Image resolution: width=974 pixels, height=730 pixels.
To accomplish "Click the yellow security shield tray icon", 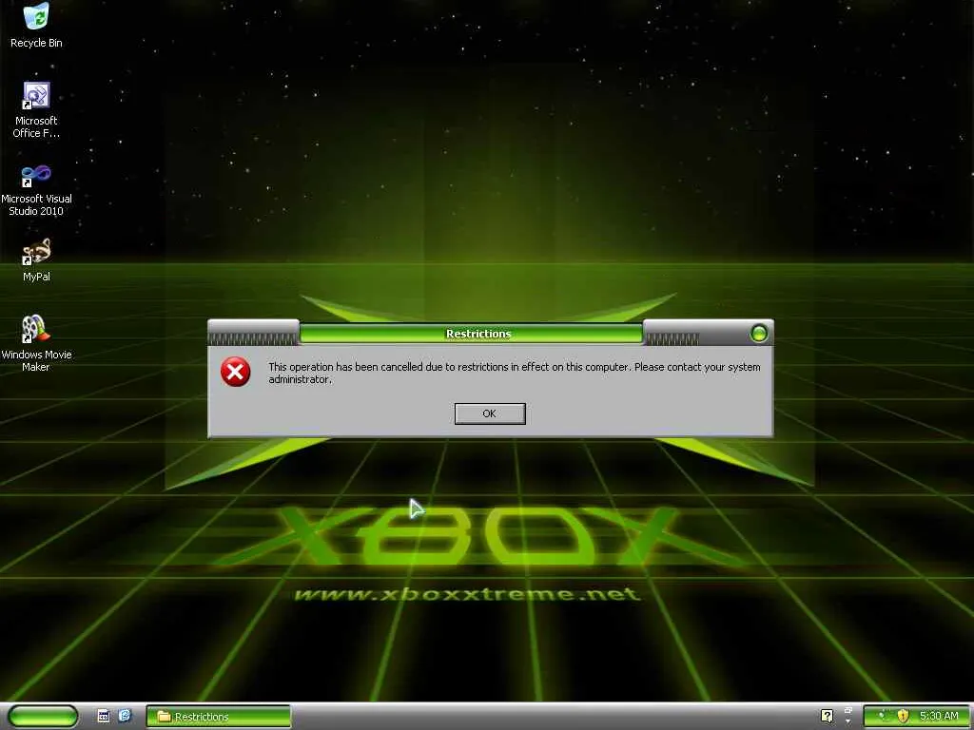I will 904,716.
